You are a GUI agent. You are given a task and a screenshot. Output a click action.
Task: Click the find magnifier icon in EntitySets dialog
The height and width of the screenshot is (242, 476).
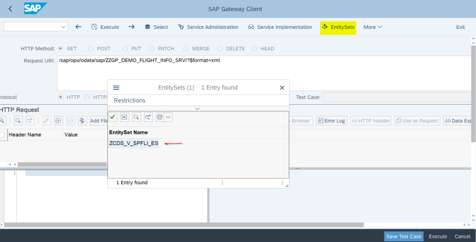click(136, 117)
